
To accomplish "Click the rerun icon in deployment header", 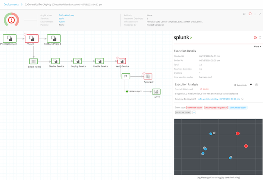I will point(244,14).
